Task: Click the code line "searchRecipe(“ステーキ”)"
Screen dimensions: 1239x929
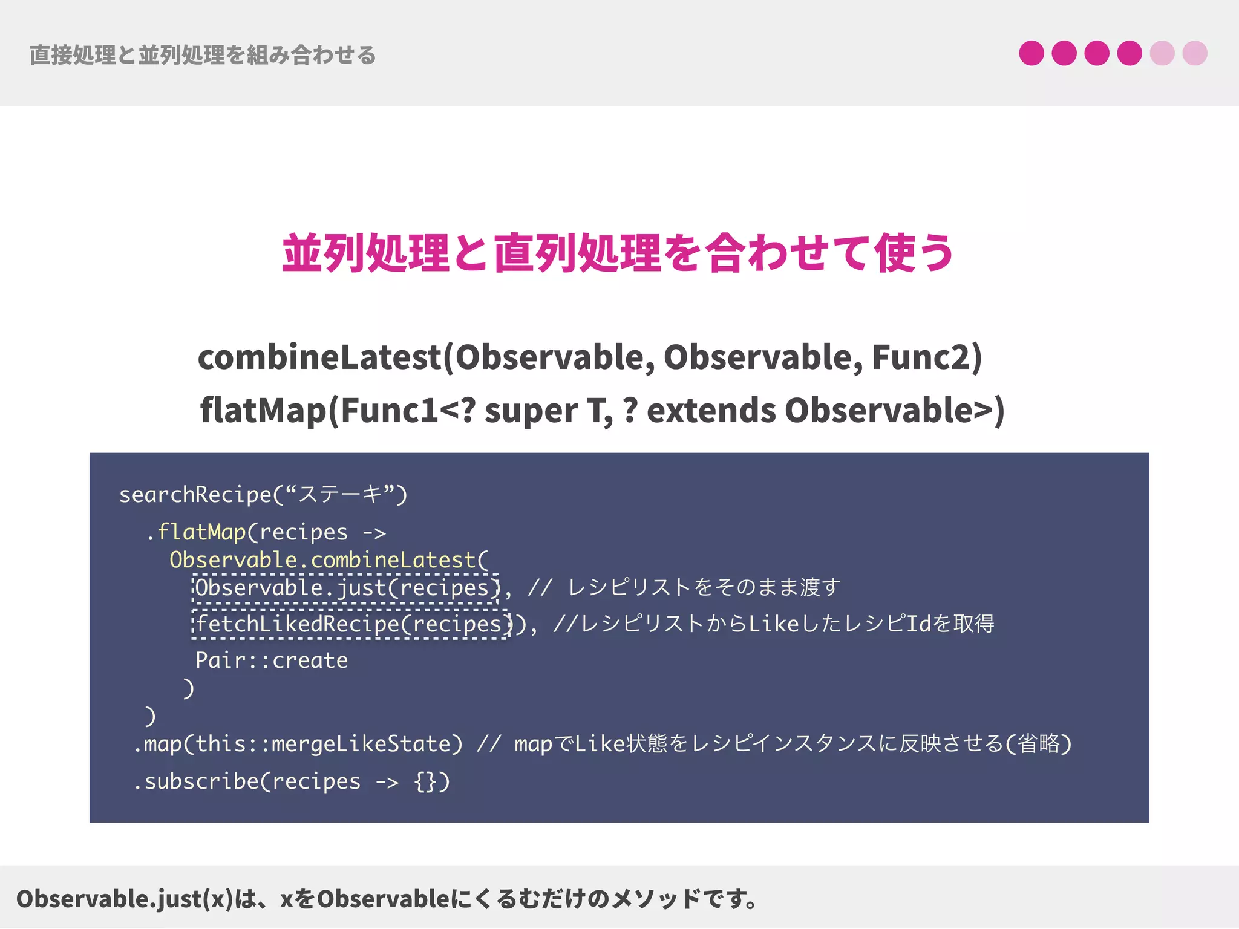Action: pos(263,495)
